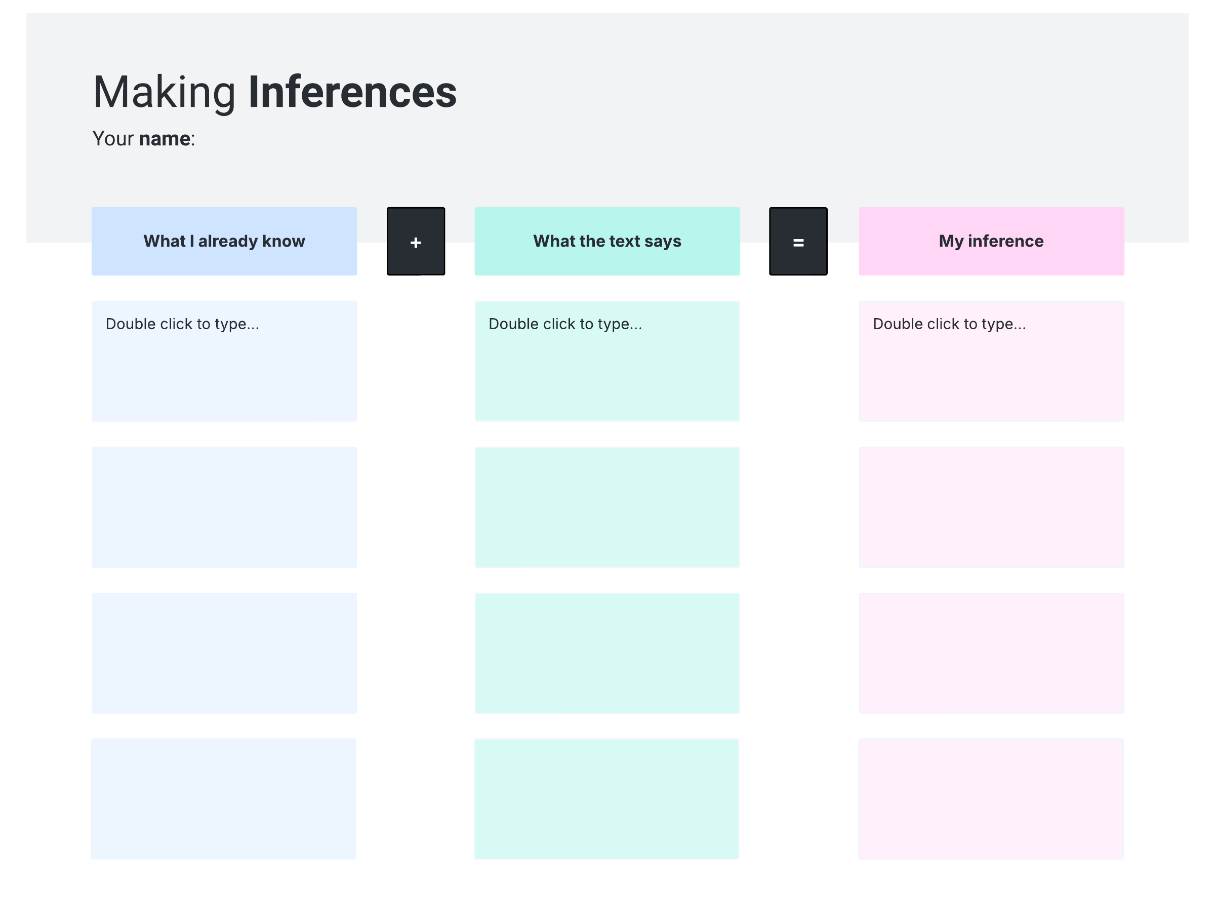The width and height of the screenshot is (1215, 899).
Task: Click the equals sign block
Action: [x=798, y=241]
